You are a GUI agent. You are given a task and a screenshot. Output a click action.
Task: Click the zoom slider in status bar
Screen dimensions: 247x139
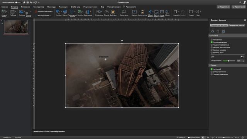pos(224,137)
